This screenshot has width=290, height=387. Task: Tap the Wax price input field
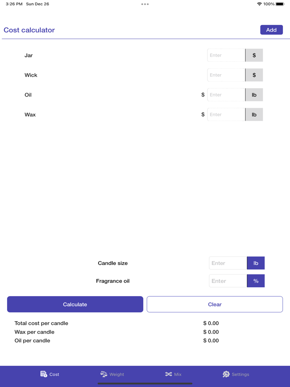226,115
